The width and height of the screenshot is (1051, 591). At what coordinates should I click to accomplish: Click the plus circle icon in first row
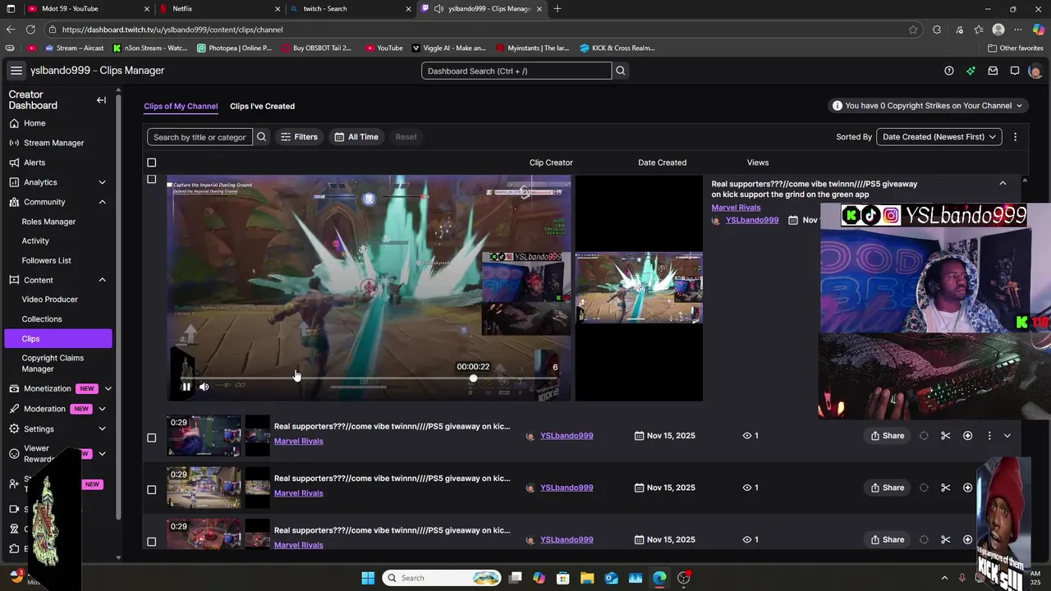pos(967,436)
